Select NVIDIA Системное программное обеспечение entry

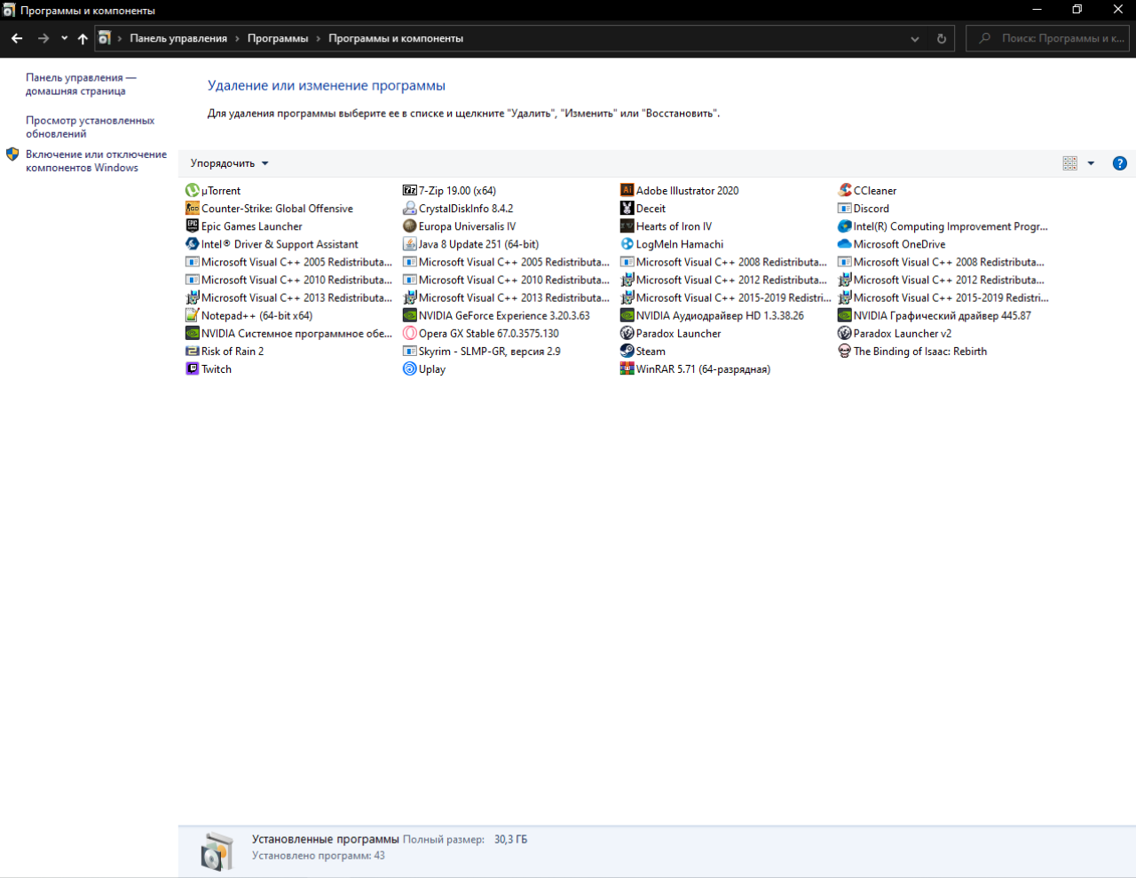[x=289, y=333]
